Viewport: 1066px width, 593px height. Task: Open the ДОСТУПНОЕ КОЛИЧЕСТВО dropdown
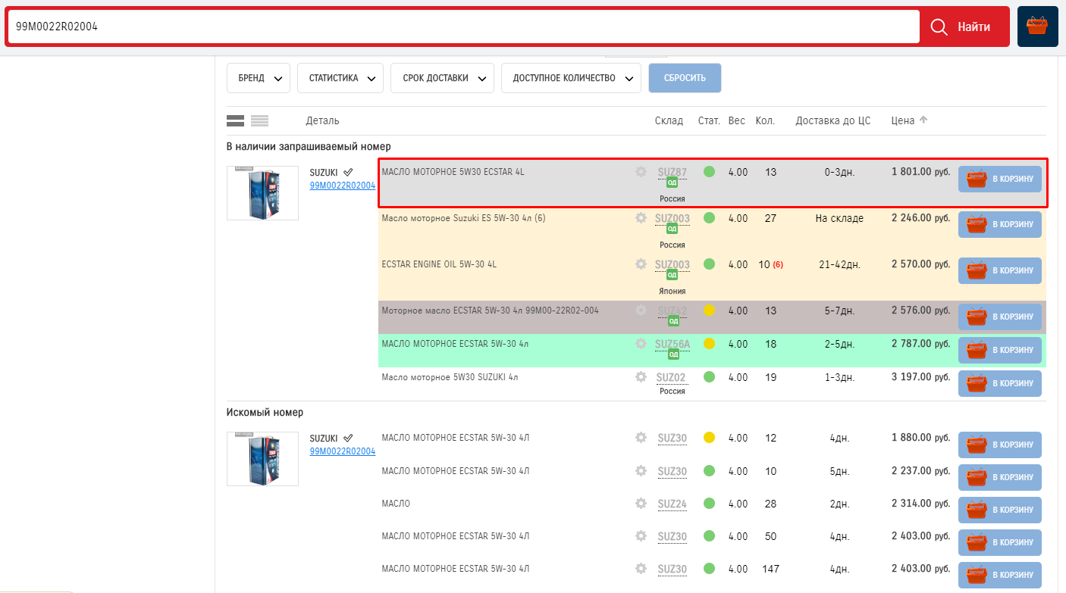(571, 78)
